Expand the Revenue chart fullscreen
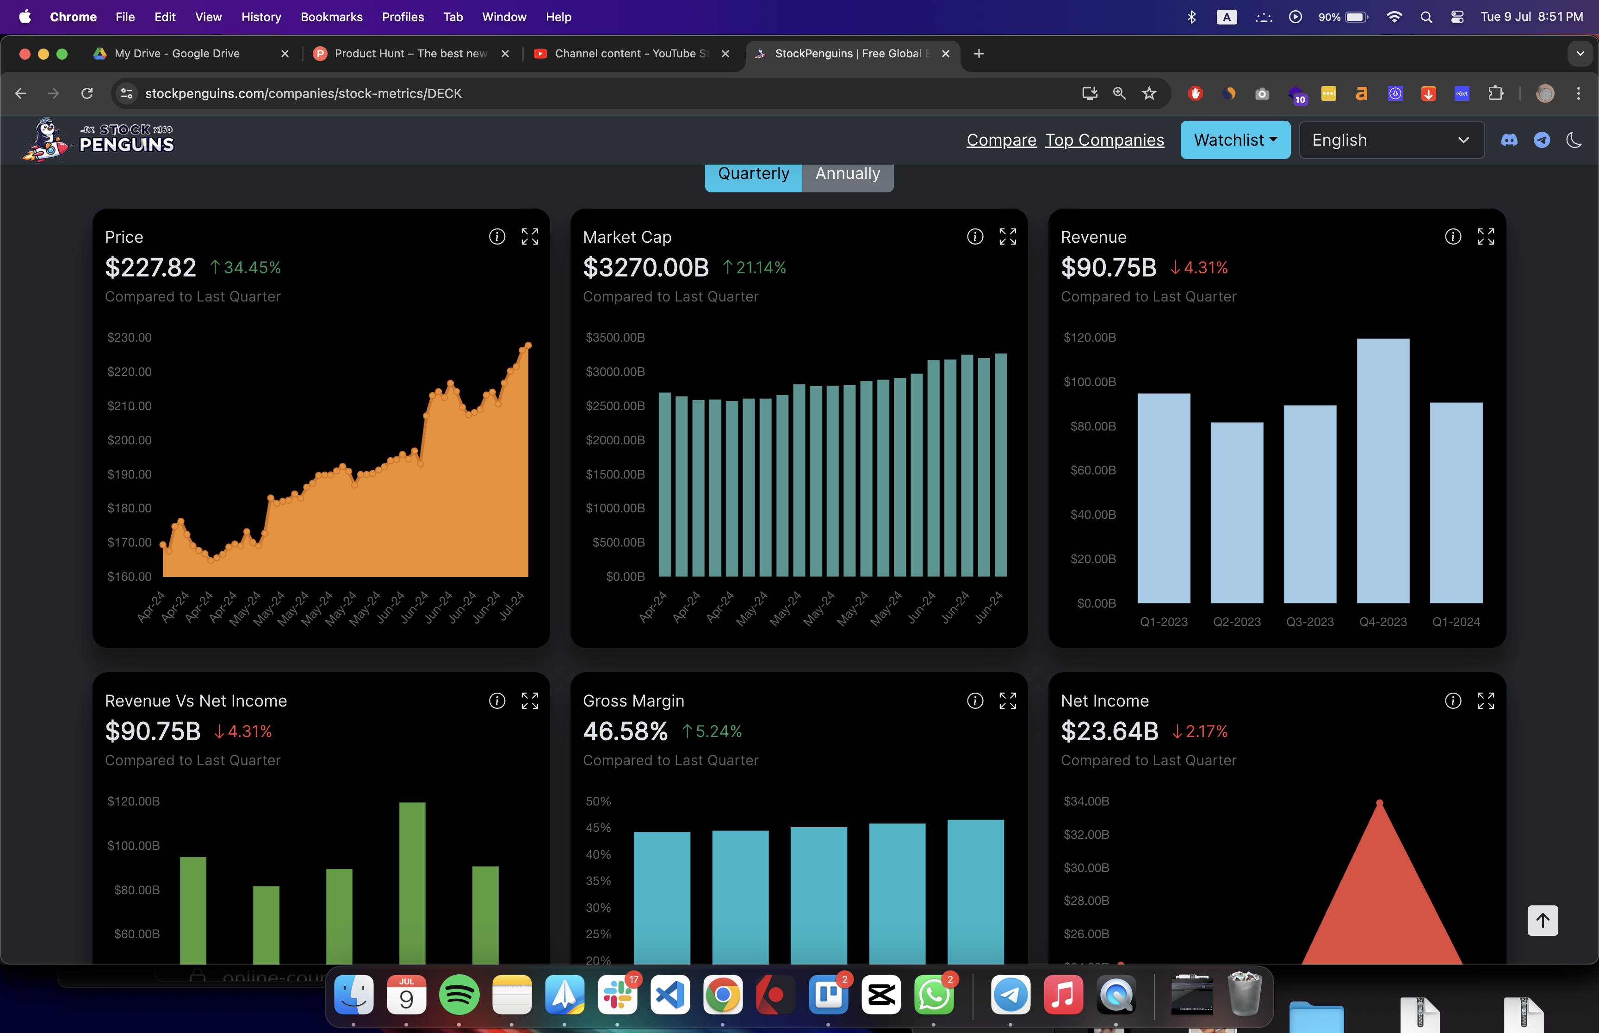 [x=1486, y=236]
